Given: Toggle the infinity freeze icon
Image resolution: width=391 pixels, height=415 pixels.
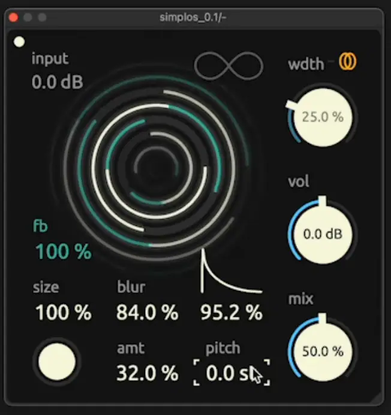Looking at the screenshot, I should click(228, 66).
